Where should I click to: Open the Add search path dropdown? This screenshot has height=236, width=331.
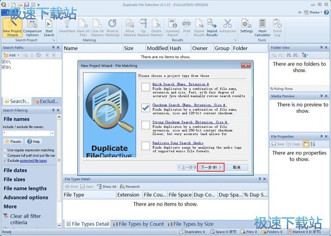pos(18,55)
